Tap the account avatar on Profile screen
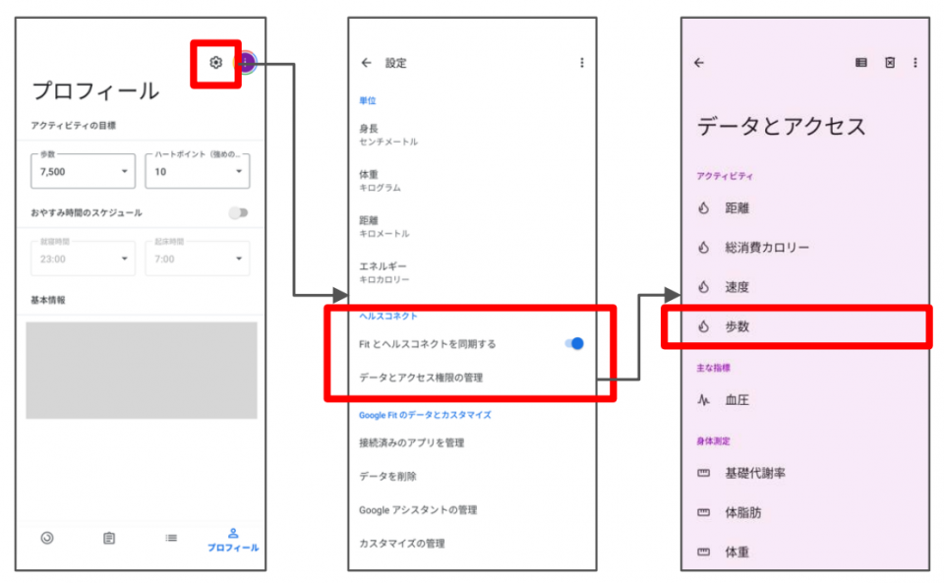This screenshot has height=583, width=944. click(x=248, y=63)
